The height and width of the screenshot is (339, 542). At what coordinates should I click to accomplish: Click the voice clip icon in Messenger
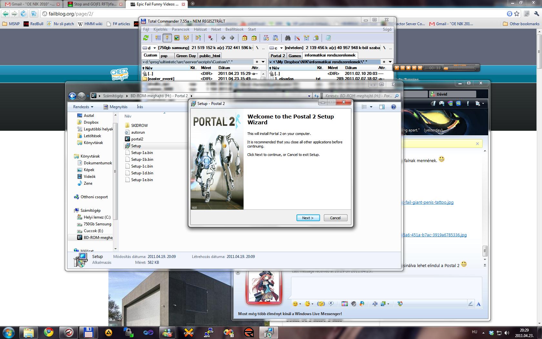[331, 304]
